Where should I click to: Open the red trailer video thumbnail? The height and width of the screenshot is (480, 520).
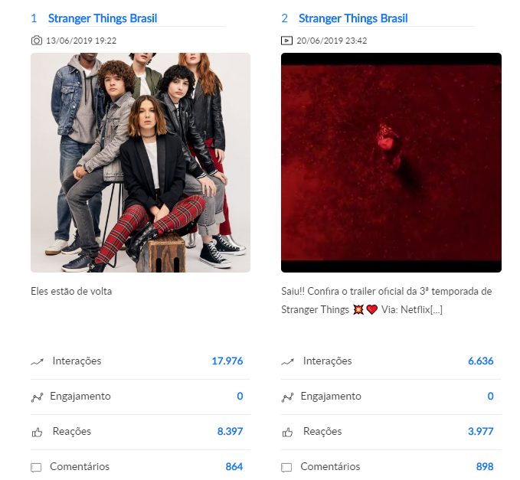pos(391,162)
